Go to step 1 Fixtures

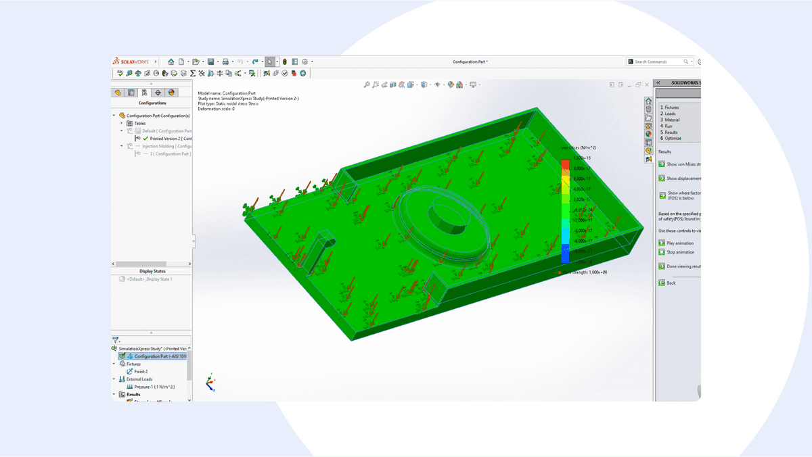(670, 107)
